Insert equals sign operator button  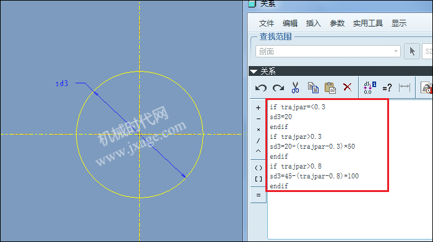pyautogui.click(x=259, y=195)
